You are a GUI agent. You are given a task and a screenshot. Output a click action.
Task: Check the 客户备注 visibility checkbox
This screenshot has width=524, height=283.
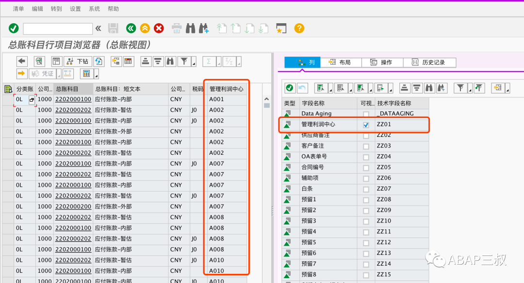click(x=366, y=146)
